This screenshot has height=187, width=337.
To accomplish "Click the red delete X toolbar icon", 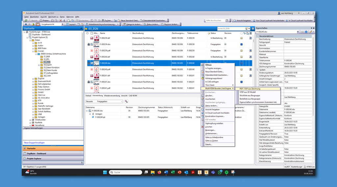I will coord(60,20).
